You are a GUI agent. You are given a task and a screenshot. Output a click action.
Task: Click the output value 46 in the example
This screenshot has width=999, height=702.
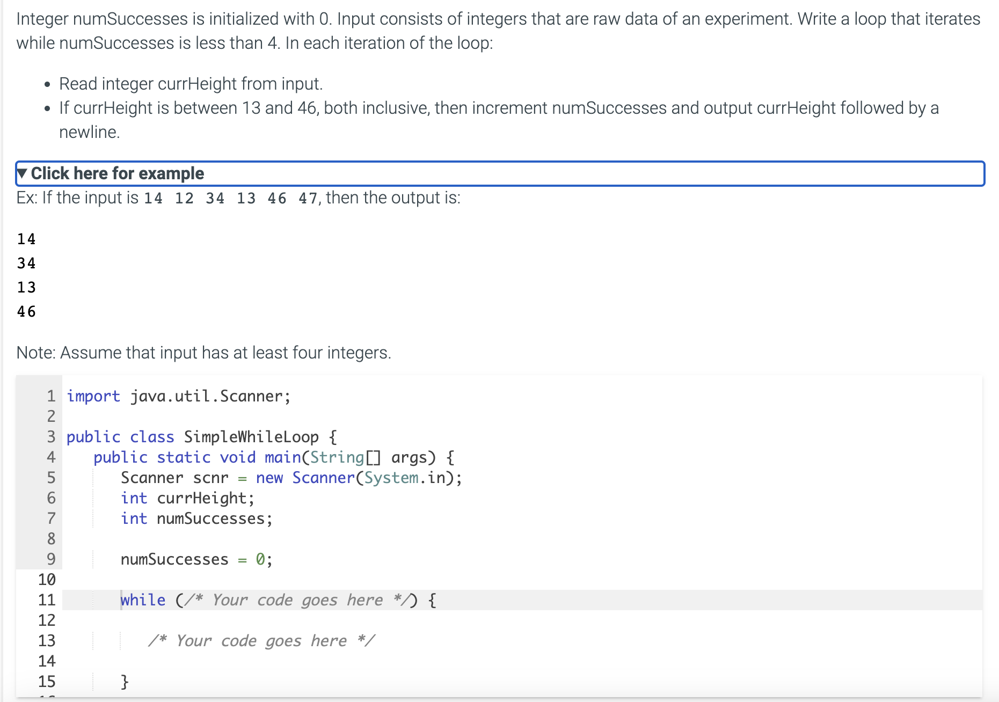(26, 311)
